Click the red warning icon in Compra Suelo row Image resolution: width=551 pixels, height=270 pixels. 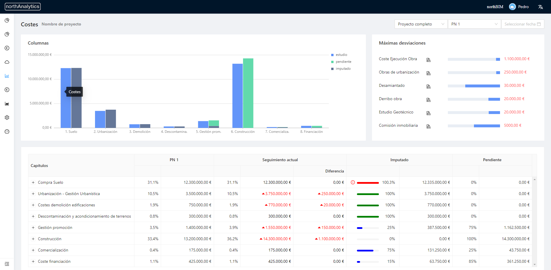pos(353,182)
